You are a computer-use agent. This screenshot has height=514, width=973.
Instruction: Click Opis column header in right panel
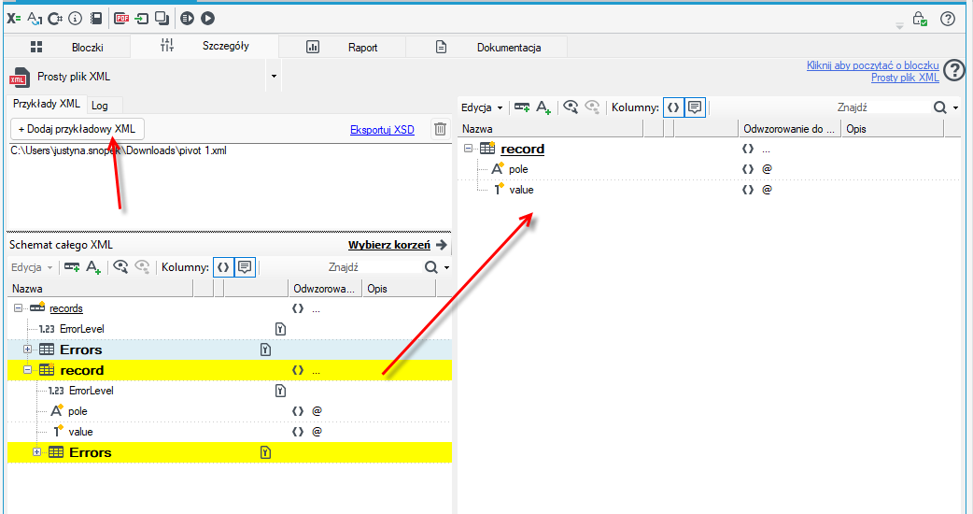pyautogui.click(x=892, y=129)
